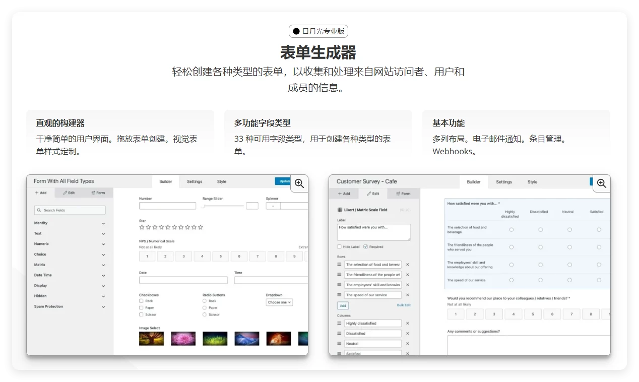Select the 'Paper' radio button
The image size is (639, 382).
coord(204,307)
